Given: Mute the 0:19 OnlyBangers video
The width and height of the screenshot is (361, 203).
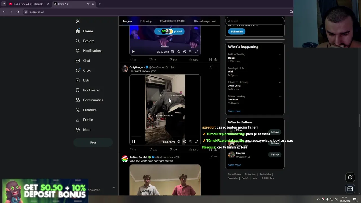Looking at the screenshot, I should [178, 142].
